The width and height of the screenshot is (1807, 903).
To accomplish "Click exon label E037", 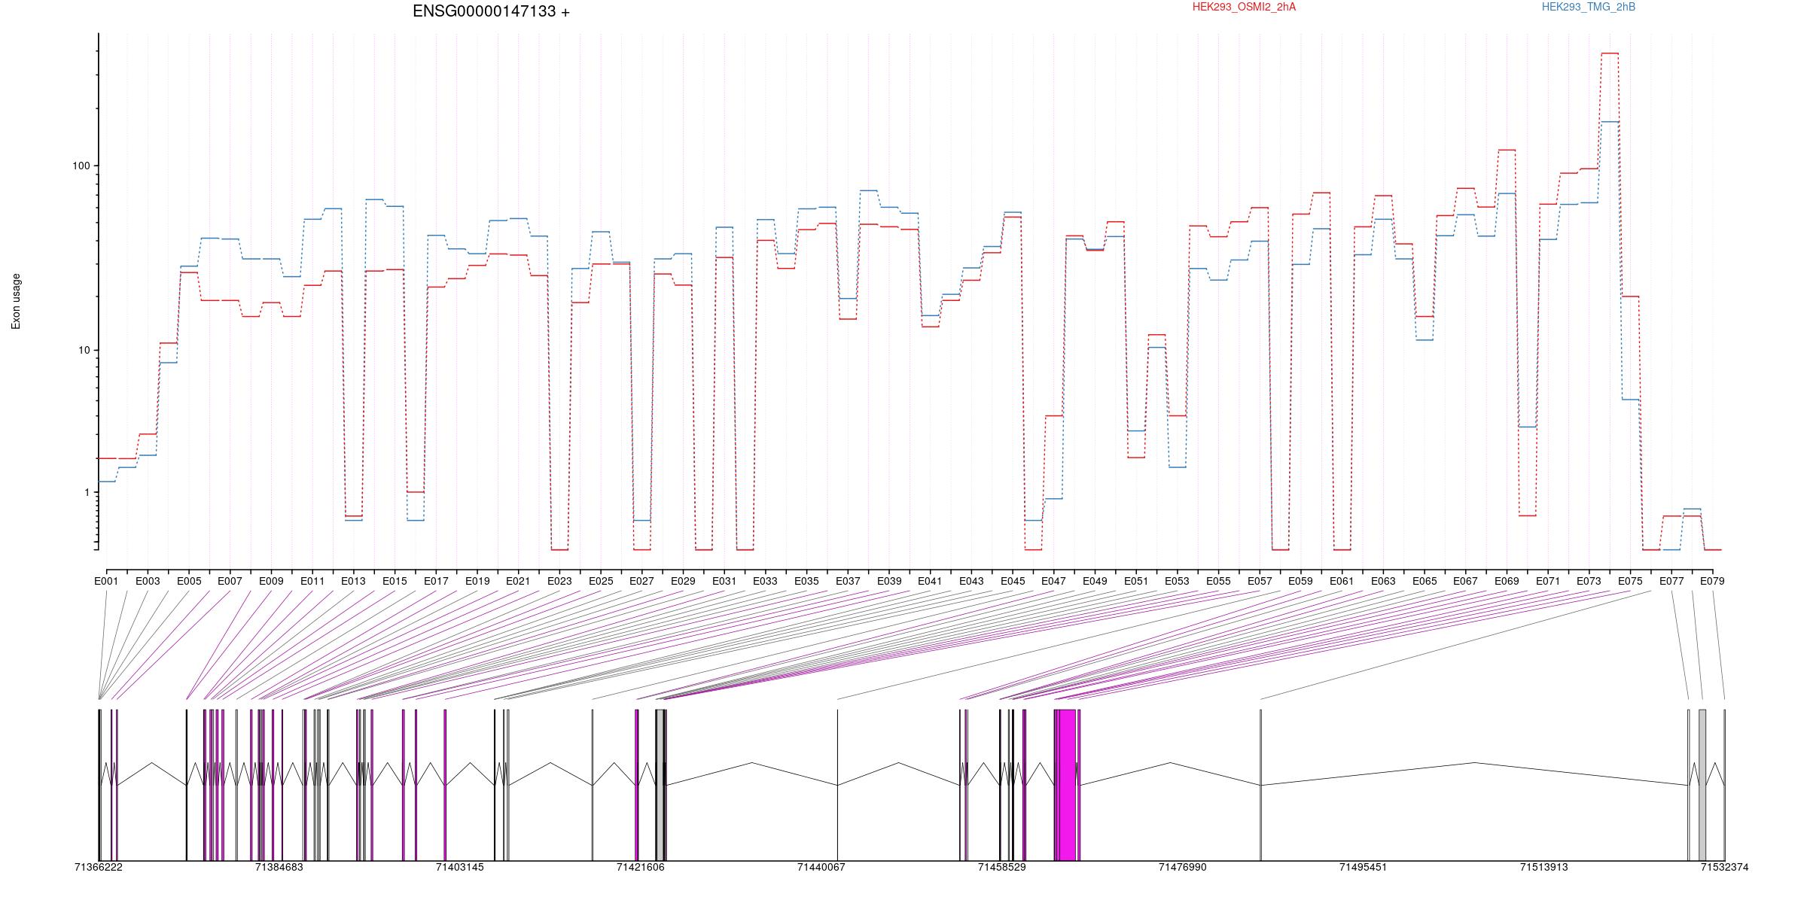I will (x=848, y=581).
